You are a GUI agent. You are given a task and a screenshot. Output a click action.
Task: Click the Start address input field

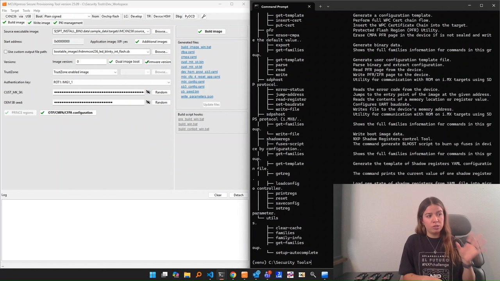[x=68, y=41]
